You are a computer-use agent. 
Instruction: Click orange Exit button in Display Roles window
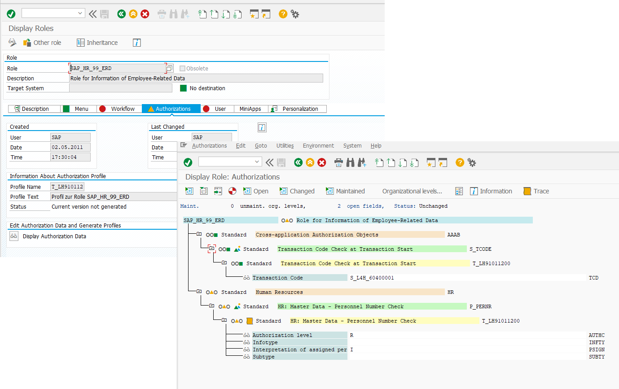coord(133,14)
